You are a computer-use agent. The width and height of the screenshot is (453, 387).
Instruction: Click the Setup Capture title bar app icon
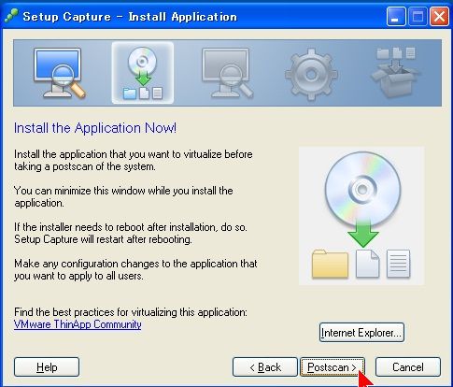click(x=11, y=16)
